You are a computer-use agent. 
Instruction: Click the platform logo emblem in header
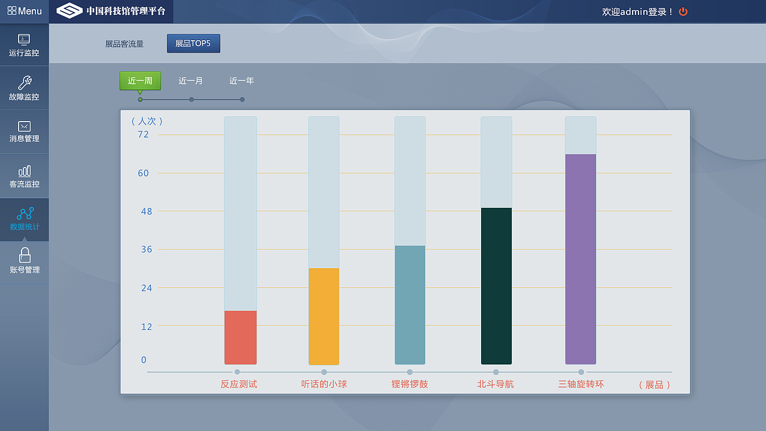click(x=69, y=11)
